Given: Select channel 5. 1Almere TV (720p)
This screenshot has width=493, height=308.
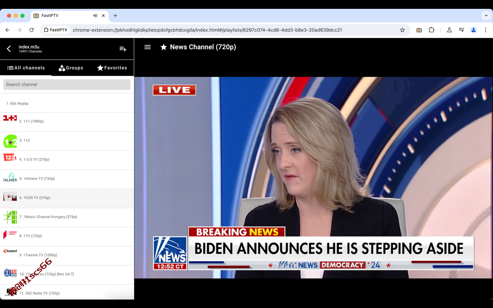Looking at the screenshot, I should 67,179.
